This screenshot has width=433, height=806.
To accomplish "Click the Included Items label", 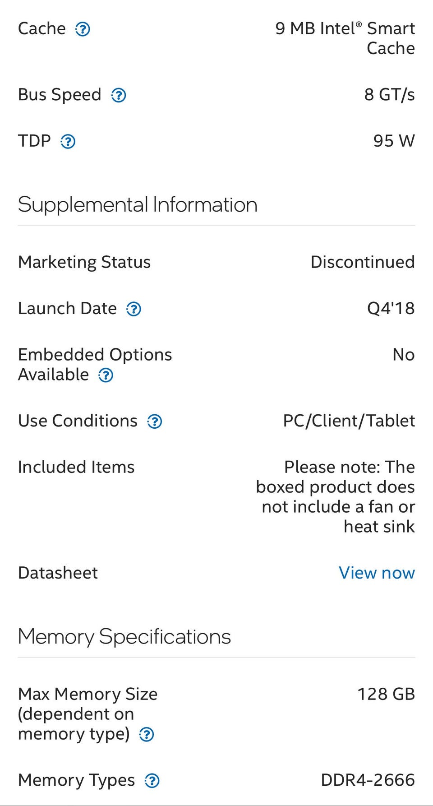I will pos(76,467).
